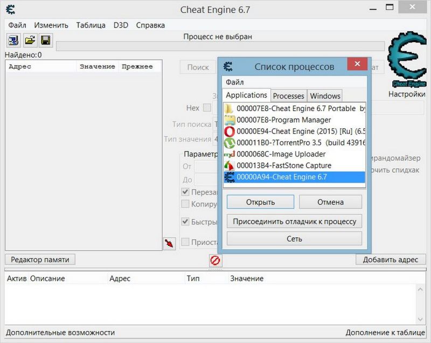
Task: Close the Список процессов dialog
Action: 357,64
